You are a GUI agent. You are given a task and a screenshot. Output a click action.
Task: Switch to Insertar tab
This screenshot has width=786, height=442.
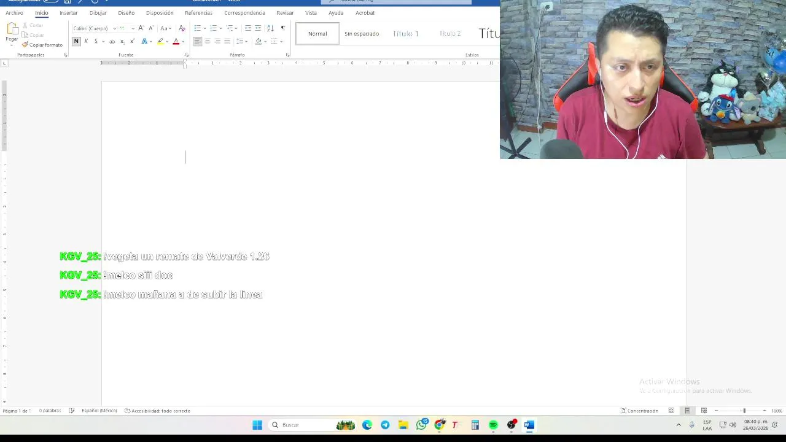(x=69, y=12)
